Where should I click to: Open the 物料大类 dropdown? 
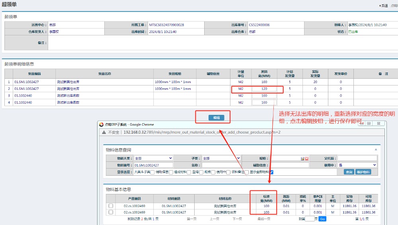click(153, 158)
